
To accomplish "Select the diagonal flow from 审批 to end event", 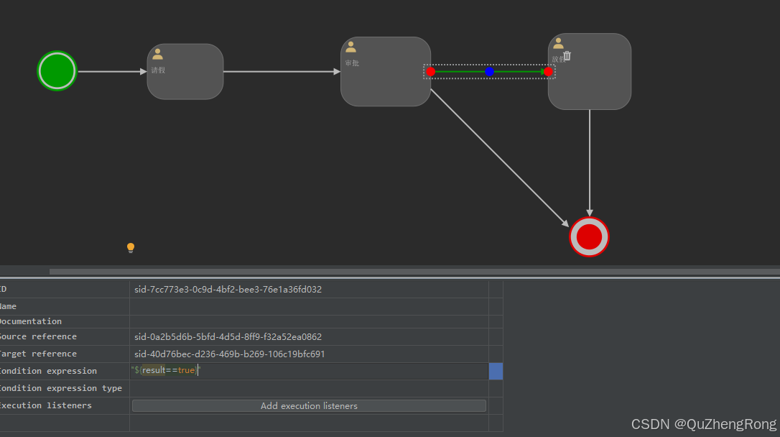I will pos(499,158).
